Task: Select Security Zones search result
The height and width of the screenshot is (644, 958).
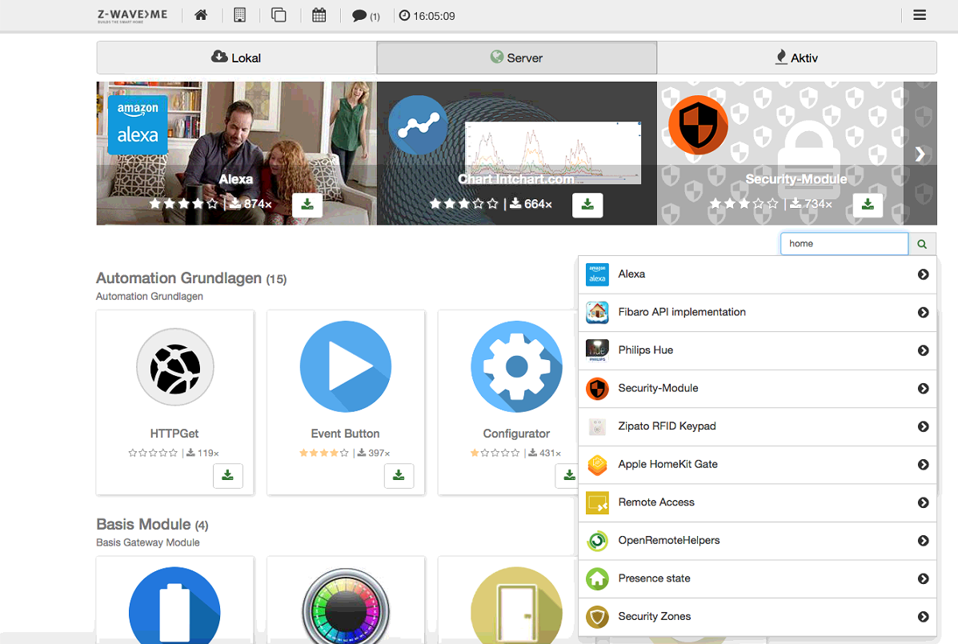Action: [x=757, y=617]
